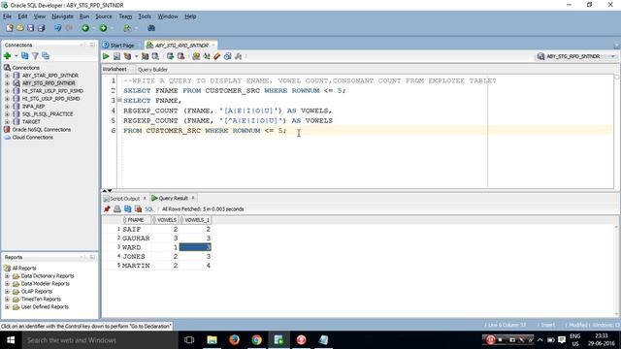
Task: Click the SQL link in Query Result toolbar
Action: pos(148,209)
